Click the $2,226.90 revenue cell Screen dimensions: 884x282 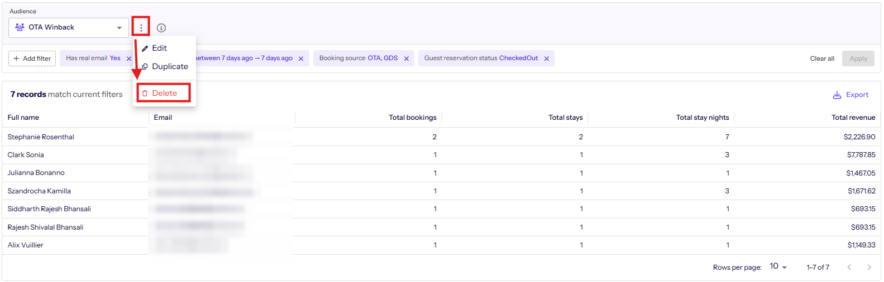(x=859, y=137)
